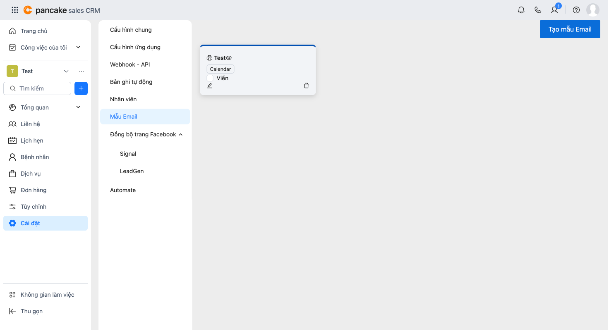Go to Webhook - API settings
609x331 pixels.
[130, 64]
